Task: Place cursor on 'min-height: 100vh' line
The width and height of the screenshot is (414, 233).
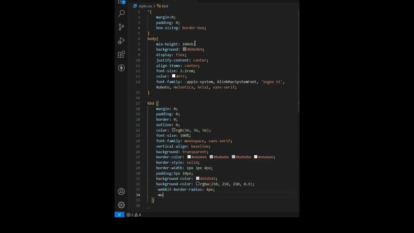Action: click(x=176, y=44)
